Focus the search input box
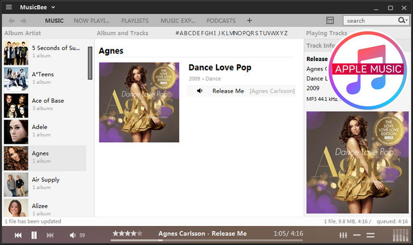Screen dimensions: 413x245 [x=371, y=20]
